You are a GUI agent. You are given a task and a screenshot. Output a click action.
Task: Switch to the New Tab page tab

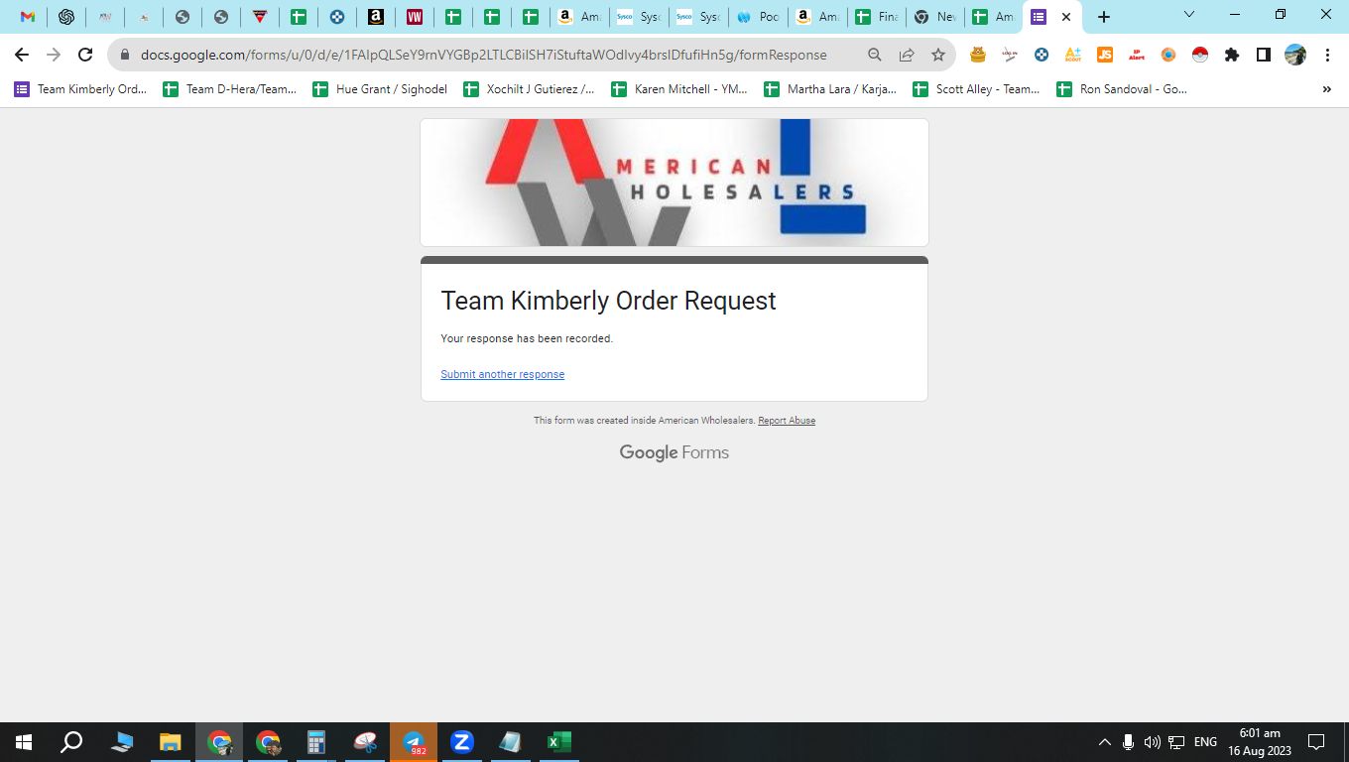pyautogui.click(x=935, y=17)
